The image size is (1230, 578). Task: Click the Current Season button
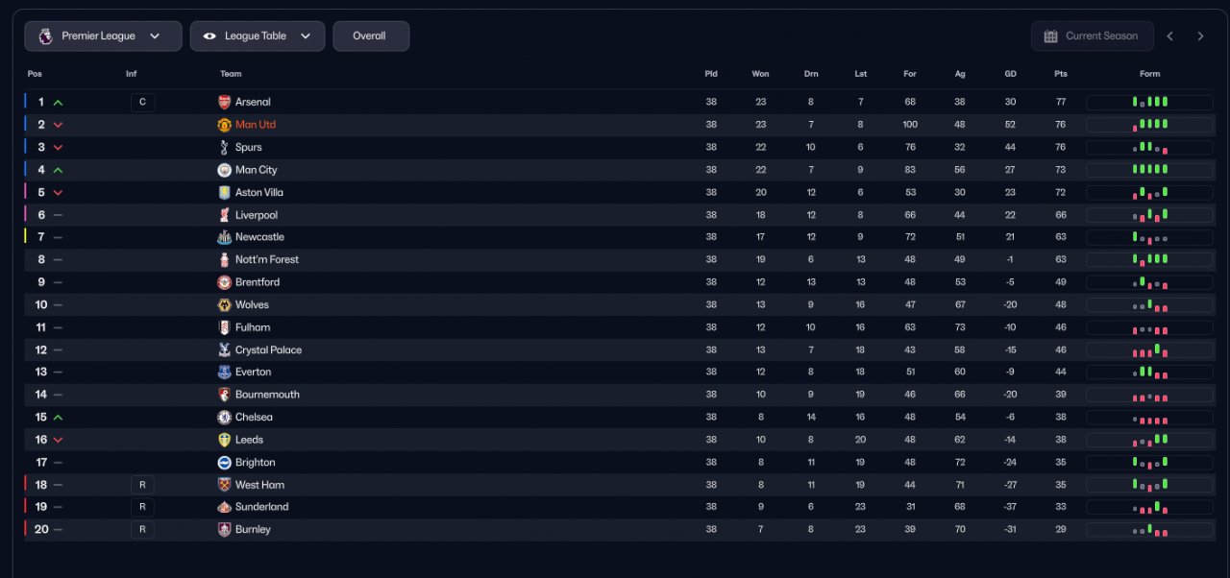1092,36
